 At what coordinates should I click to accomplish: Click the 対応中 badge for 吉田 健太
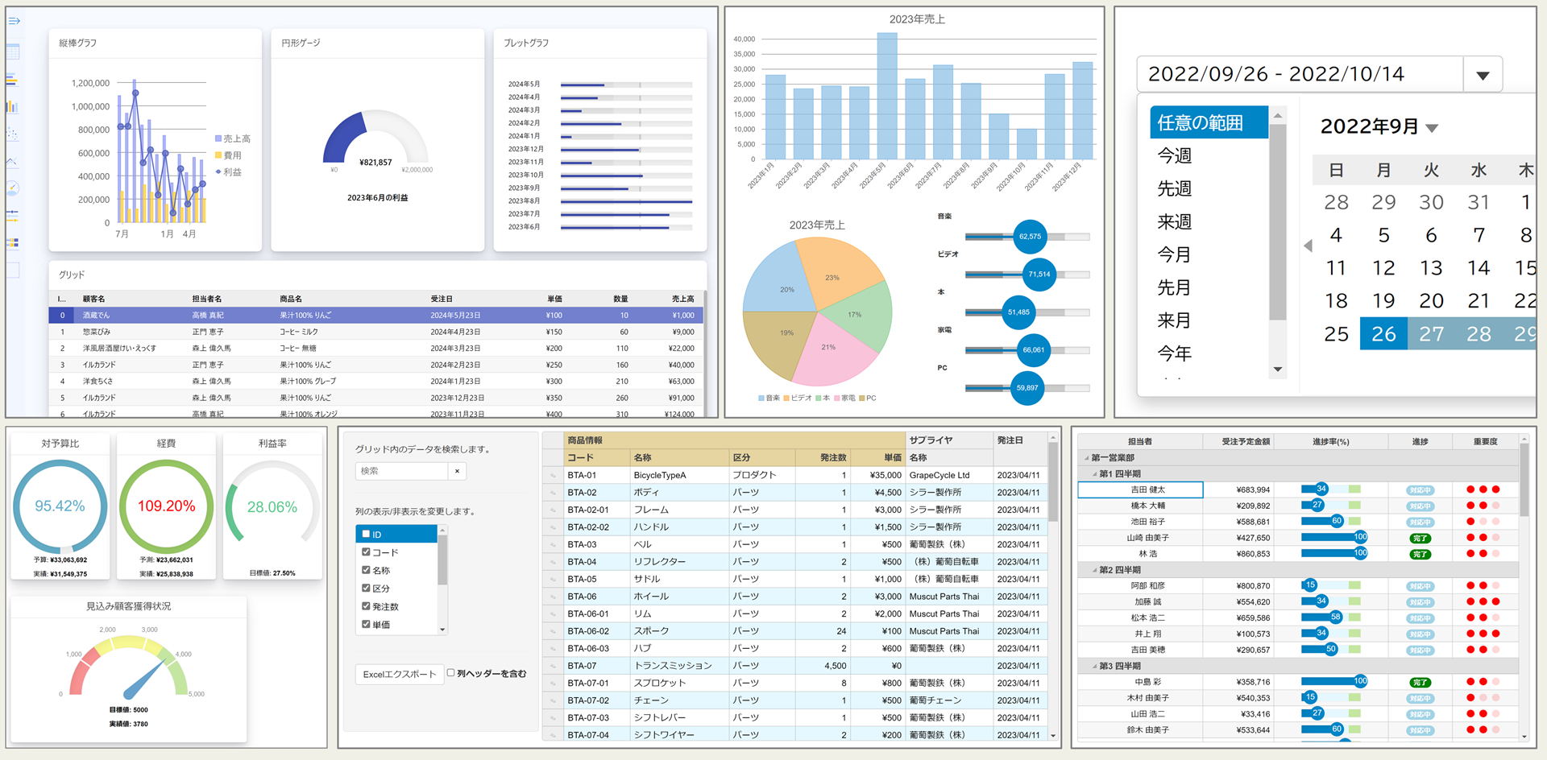[1420, 489]
